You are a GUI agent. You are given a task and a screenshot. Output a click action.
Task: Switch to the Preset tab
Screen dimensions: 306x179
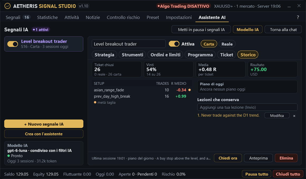pyautogui.click(x=153, y=17)
